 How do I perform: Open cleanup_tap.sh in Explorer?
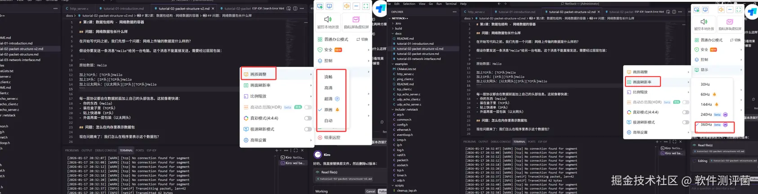(406, 190)
